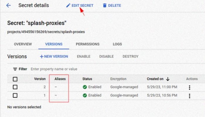Image resolution: width=205 pixels, height=117 pixels.
Task: Check the box for version 1
Action: 15,95
